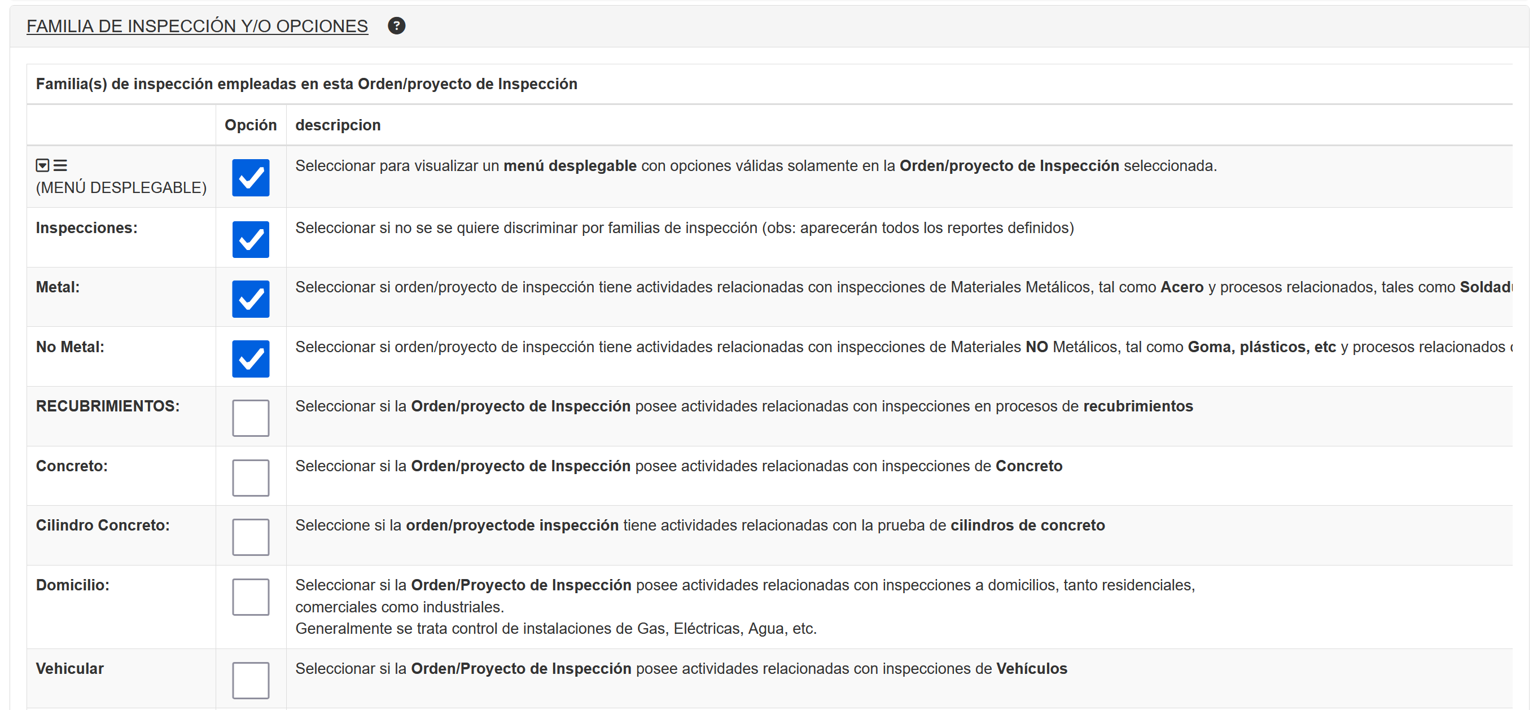Click the Inspecciones row label

click(x=86, y=228)
